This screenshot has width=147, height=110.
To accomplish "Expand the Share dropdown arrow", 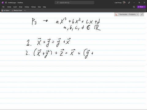I will (145, 7).
